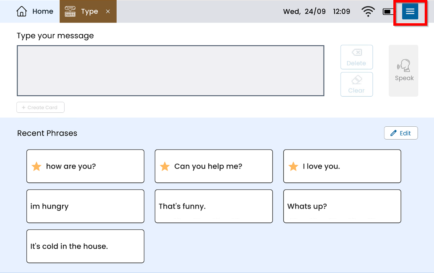The width and height of the screenshot is (434, 273).
Task: Open the hamburger menu
Action: 410,12
